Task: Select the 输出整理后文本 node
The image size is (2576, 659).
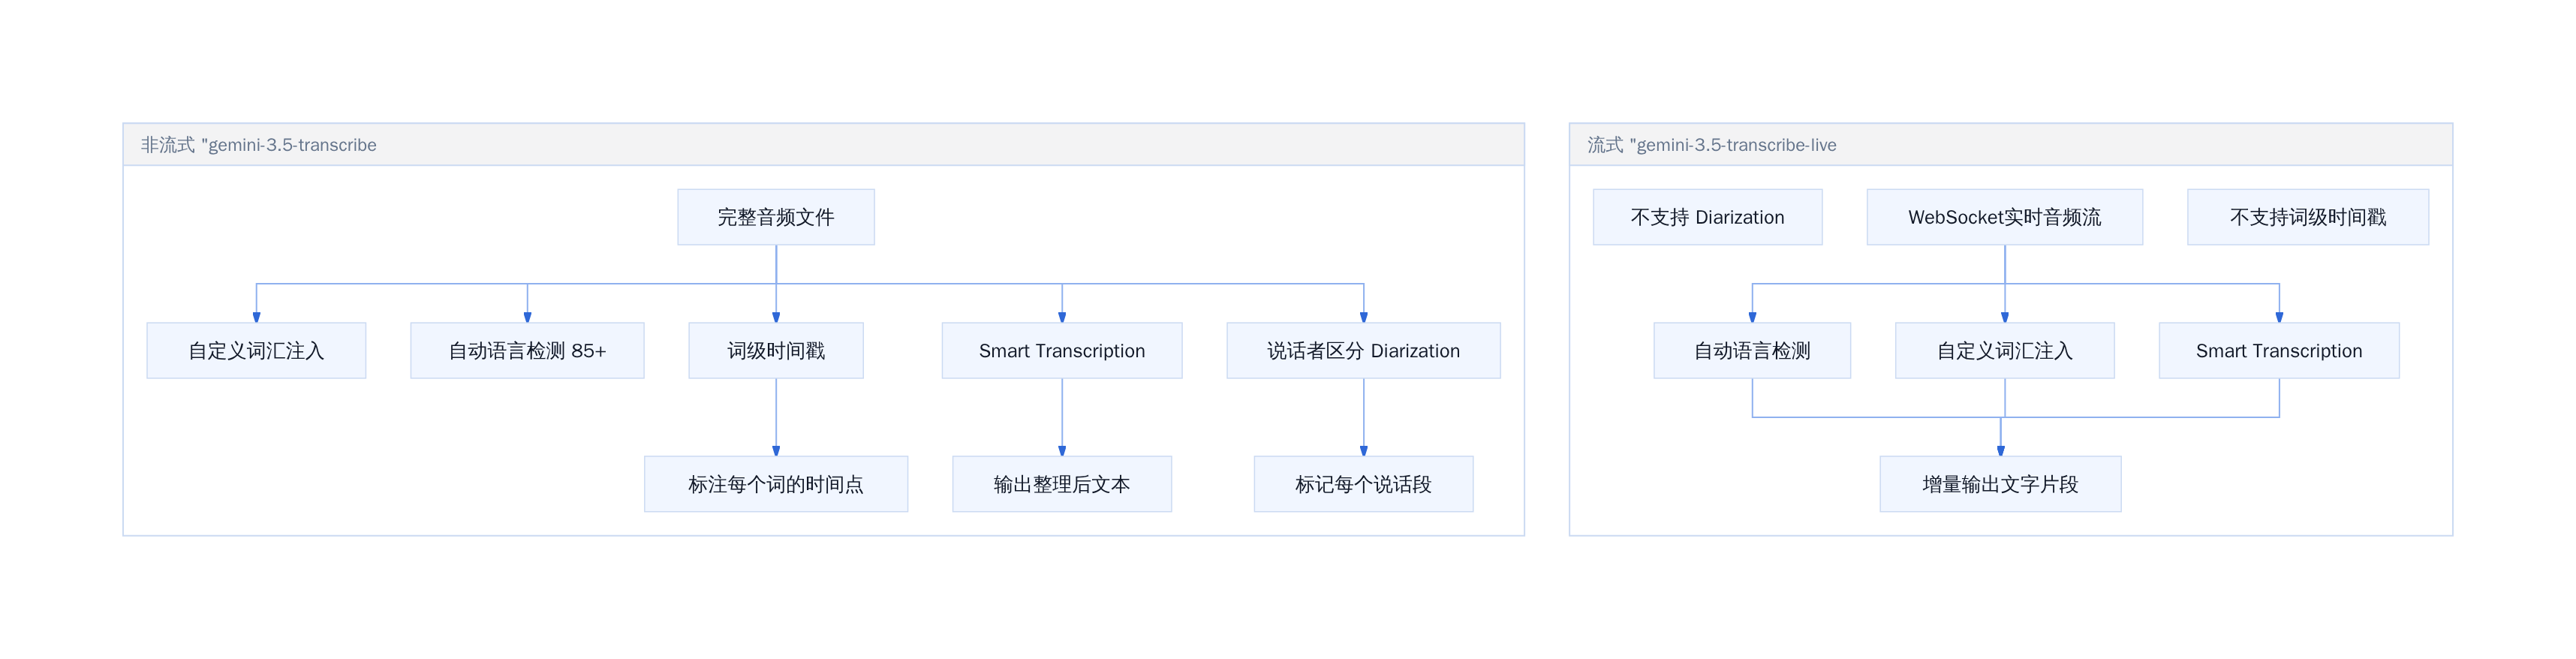Action: pyautogui.click(x=1061, y=484)
